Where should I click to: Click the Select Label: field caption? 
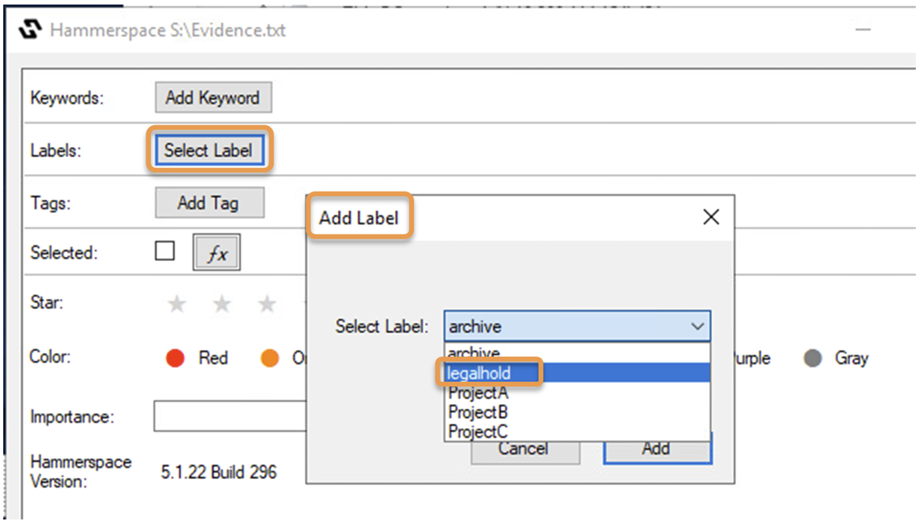click(382, 326)
